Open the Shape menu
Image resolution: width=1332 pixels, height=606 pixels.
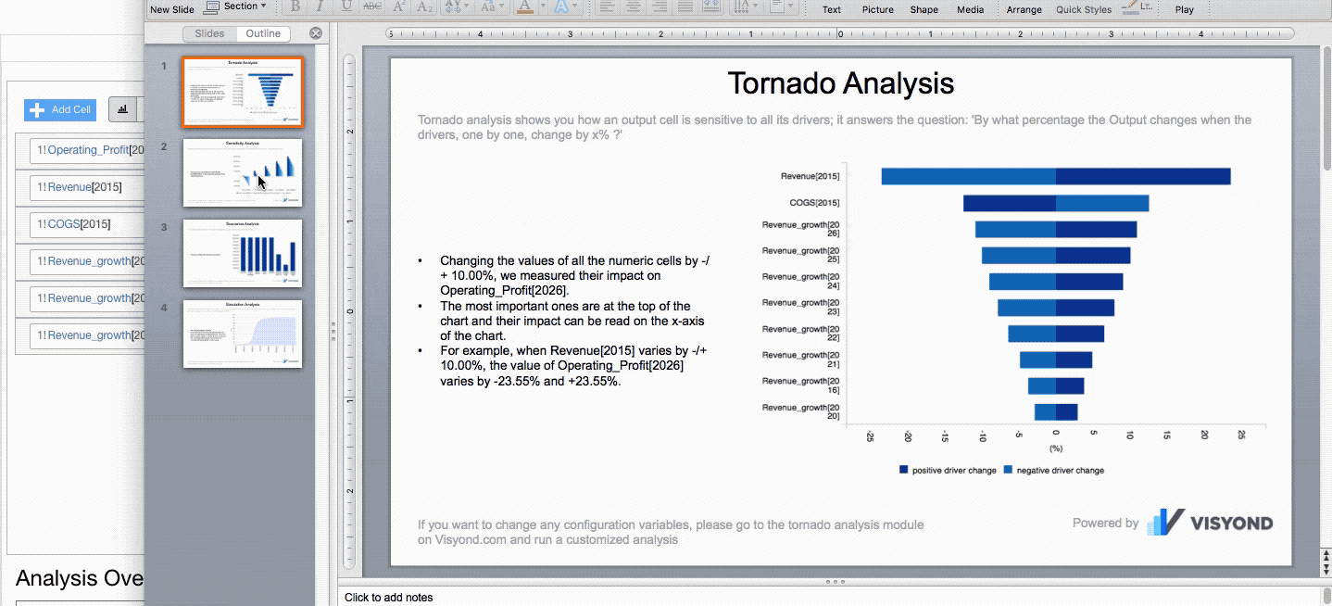(x=924, y=9)
